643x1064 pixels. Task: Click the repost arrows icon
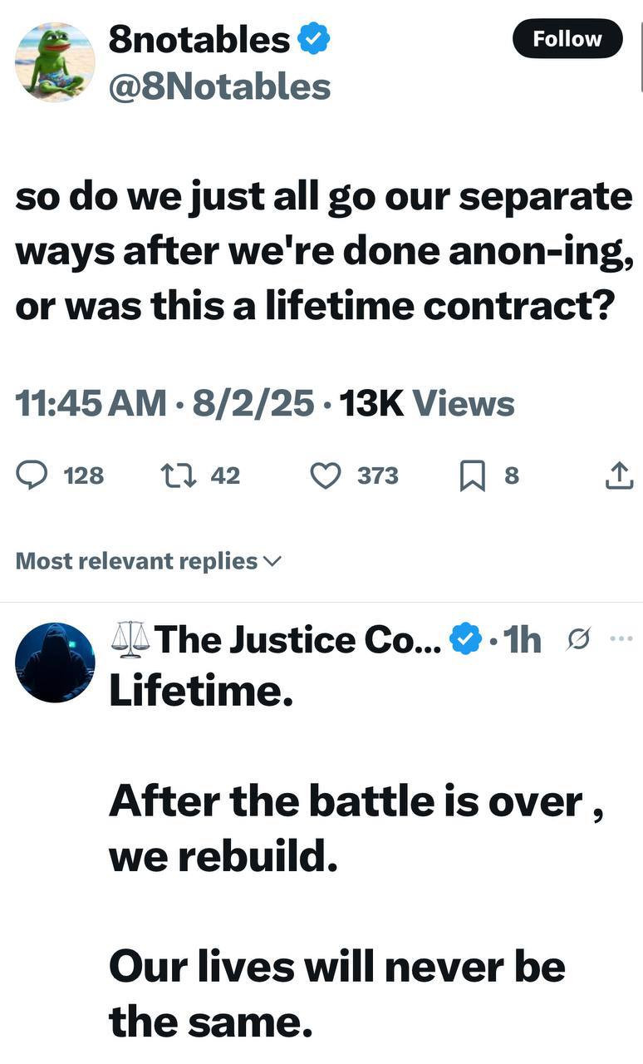coord(174,475)
